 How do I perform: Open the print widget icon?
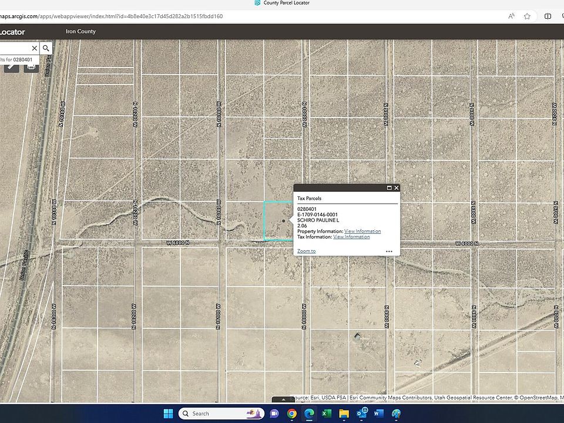(31, 67)
